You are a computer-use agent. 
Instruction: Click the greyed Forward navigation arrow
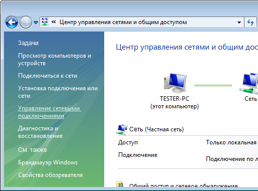(x=26, y=22)
